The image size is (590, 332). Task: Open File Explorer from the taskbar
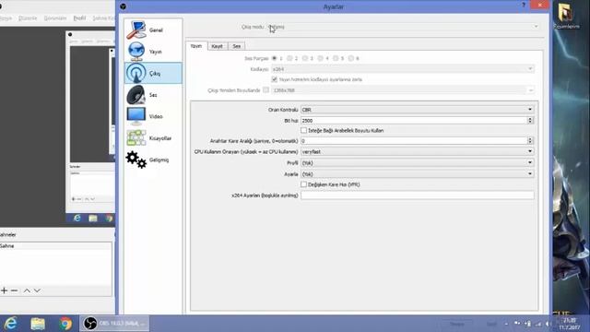coord(38,324)
